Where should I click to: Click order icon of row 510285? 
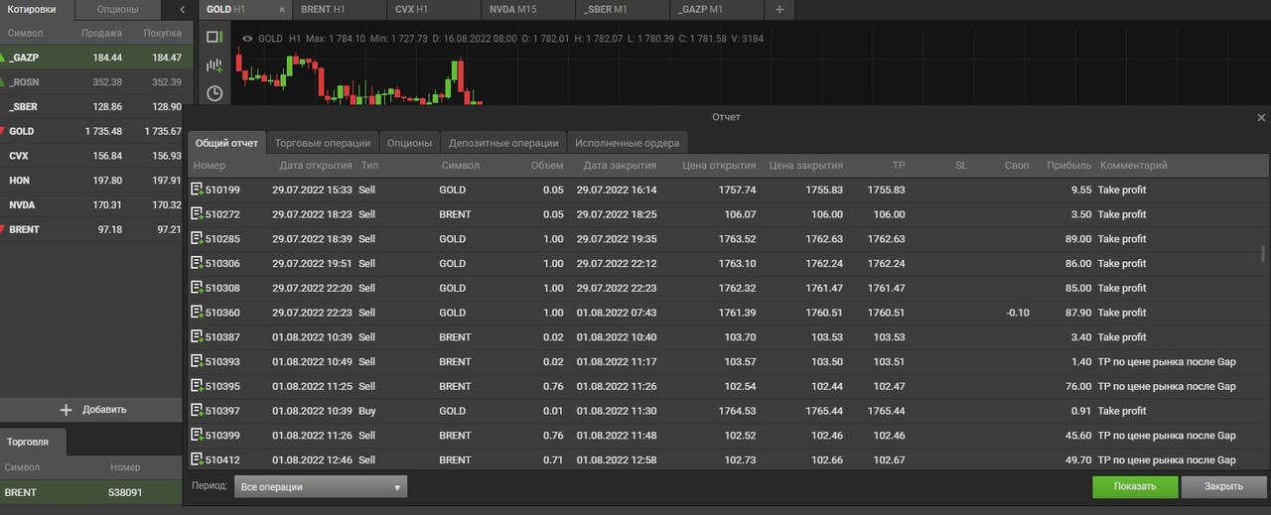(197, 239)
